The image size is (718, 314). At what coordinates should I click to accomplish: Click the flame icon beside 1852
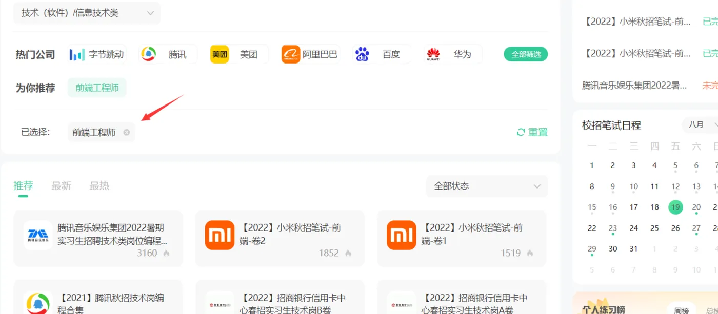[348, 253]
